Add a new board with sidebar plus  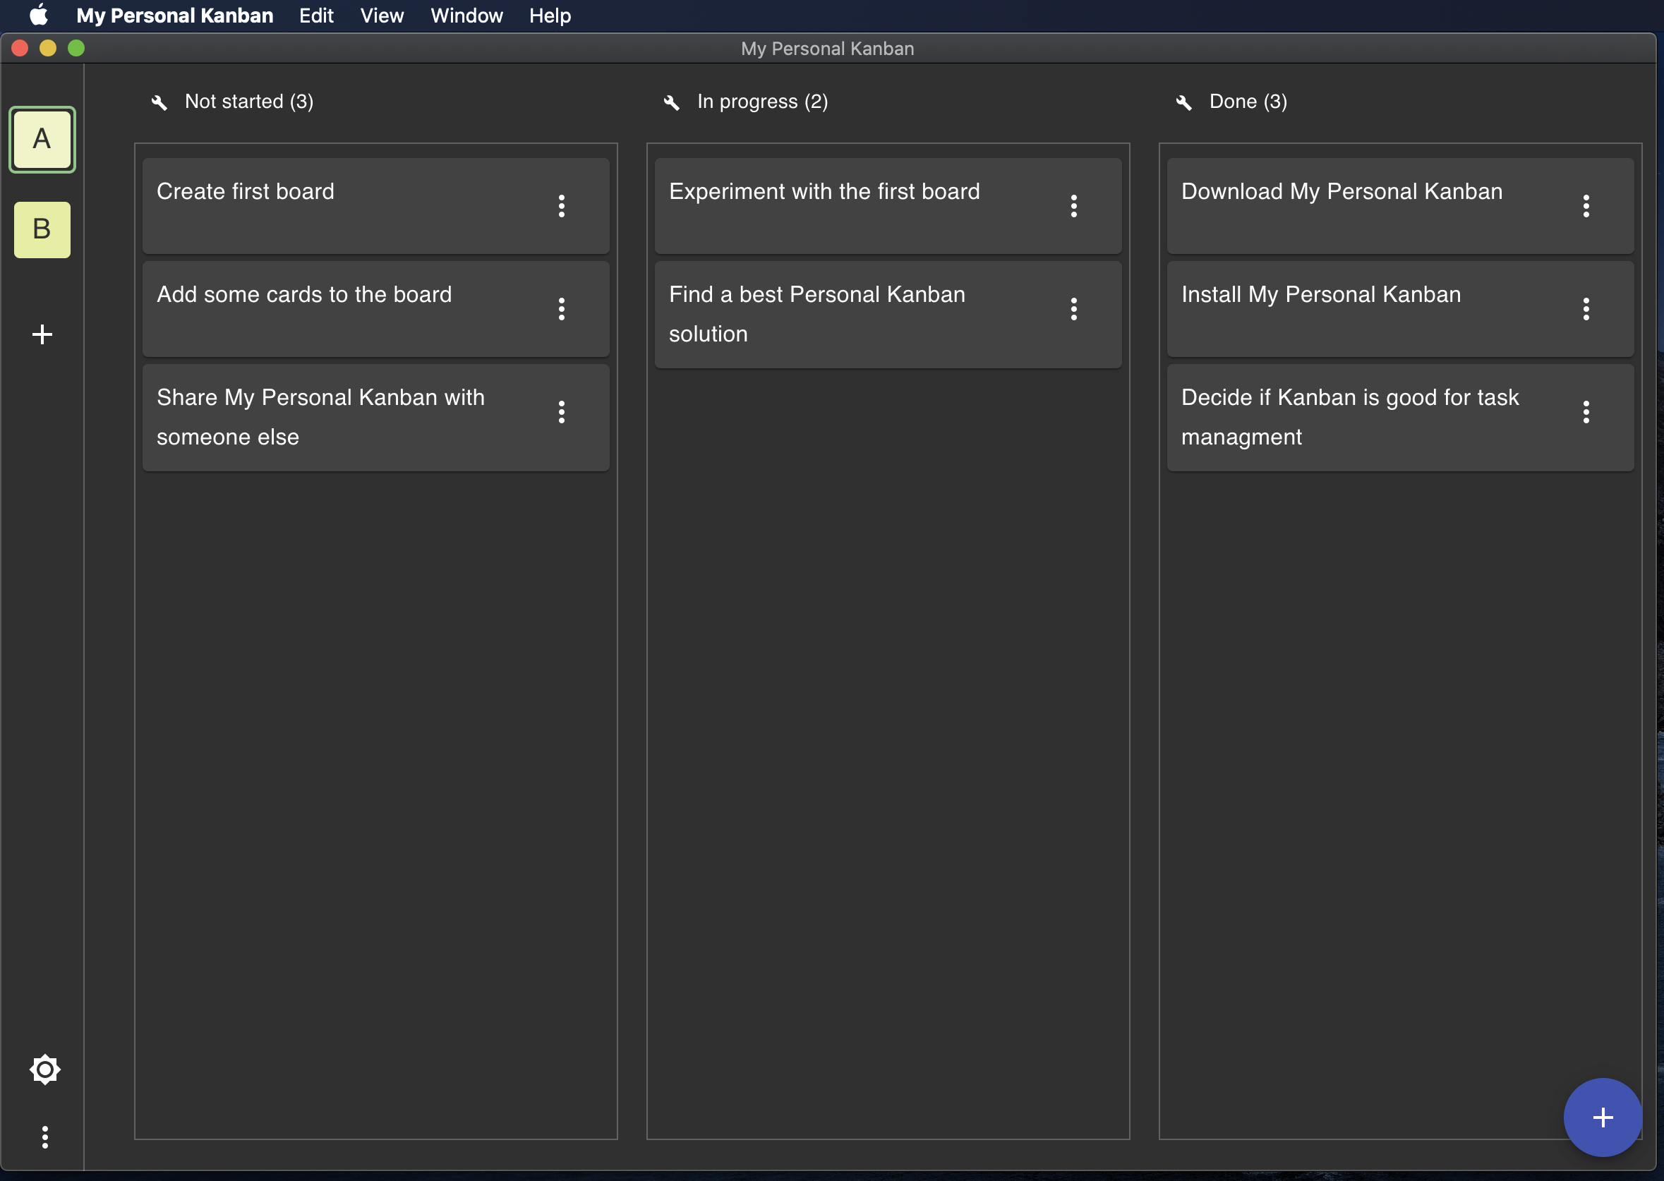pos(42,334)
